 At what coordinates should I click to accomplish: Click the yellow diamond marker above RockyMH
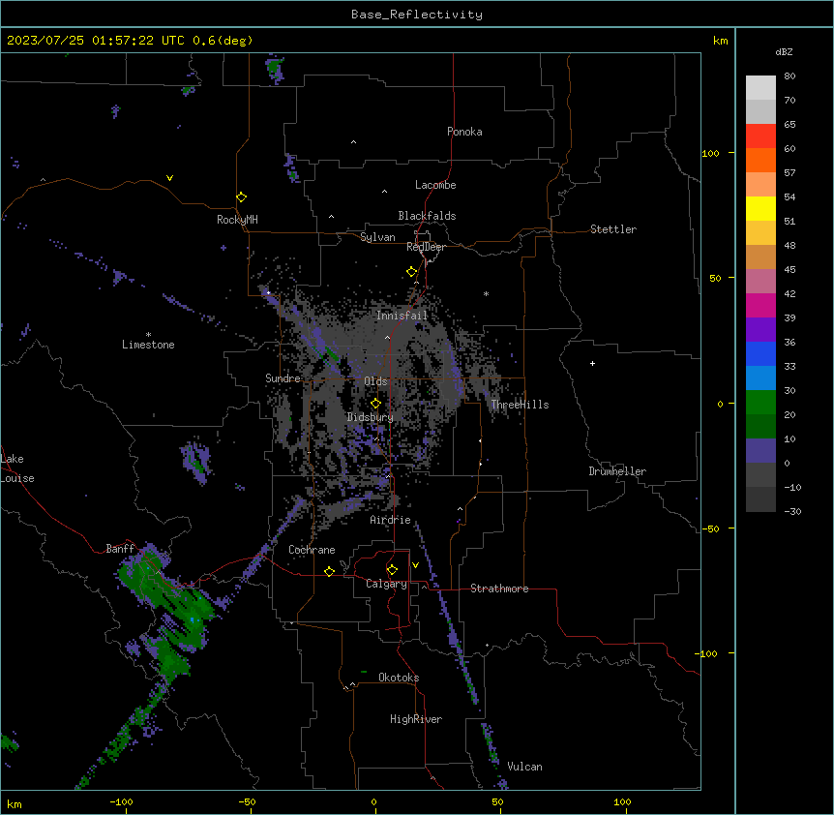tap(241, 197)
